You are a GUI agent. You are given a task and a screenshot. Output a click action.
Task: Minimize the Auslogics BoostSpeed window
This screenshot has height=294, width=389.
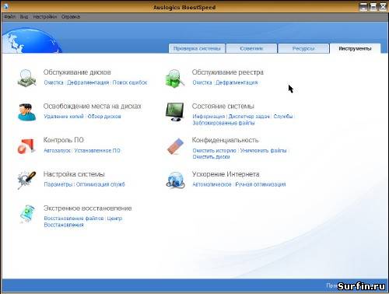click(x=363, y=7)
